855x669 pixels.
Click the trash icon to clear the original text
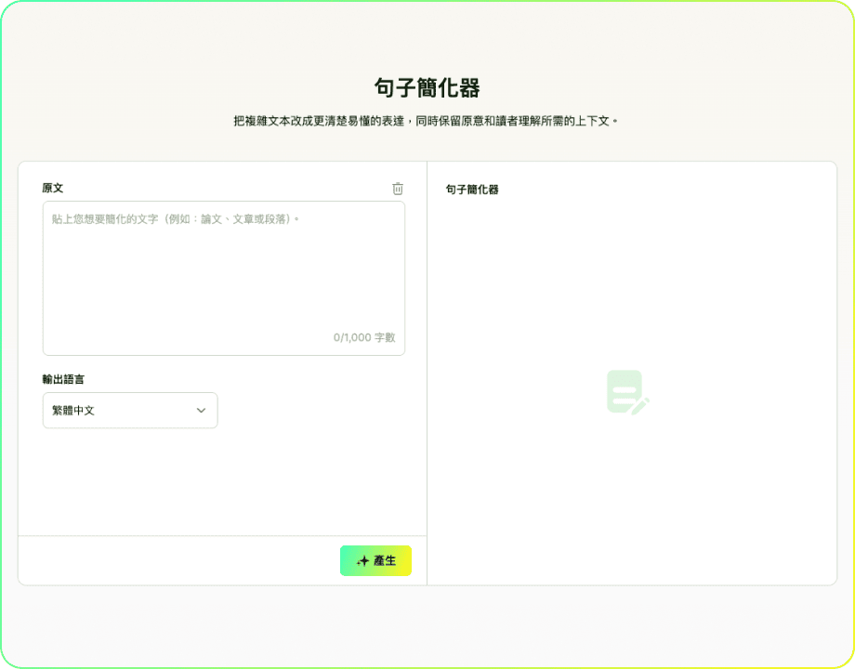(x=398, y=189)
